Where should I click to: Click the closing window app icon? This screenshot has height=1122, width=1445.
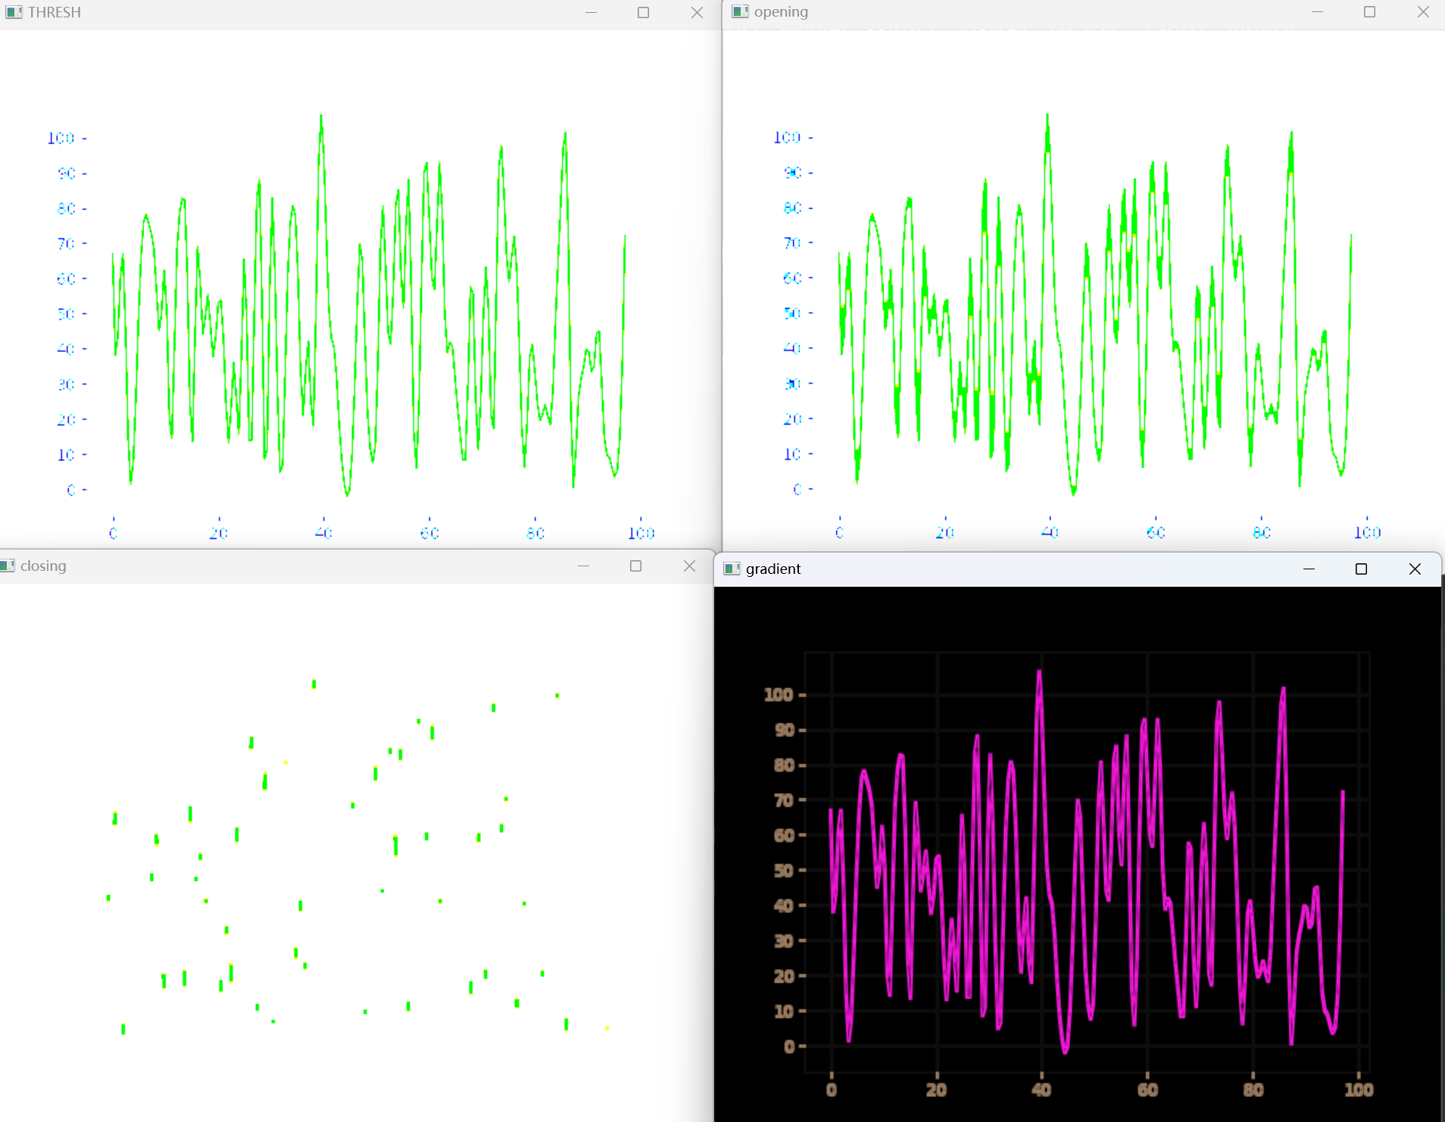pos(7,566)
